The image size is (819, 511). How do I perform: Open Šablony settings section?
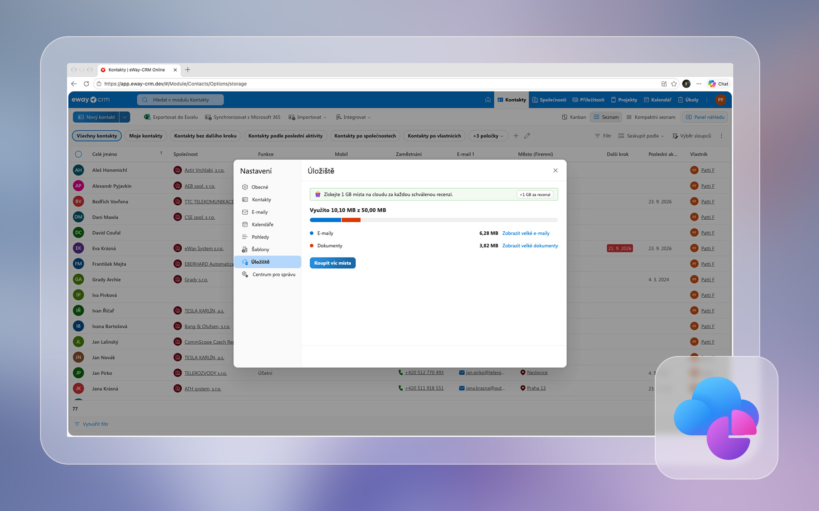267,250
